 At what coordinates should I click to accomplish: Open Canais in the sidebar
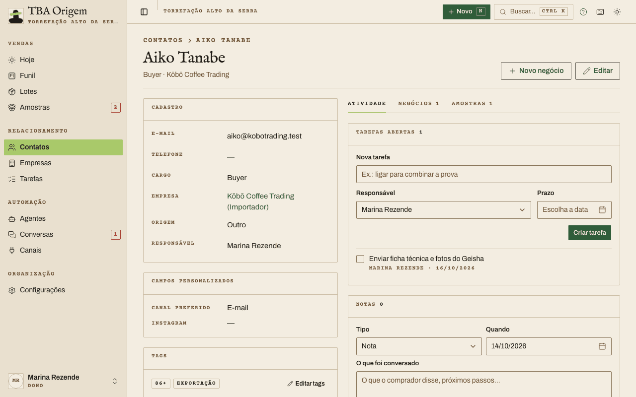tap(63, 250)
